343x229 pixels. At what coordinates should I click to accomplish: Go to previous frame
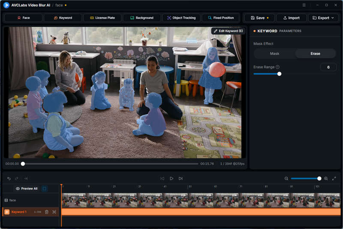(162, 179)
